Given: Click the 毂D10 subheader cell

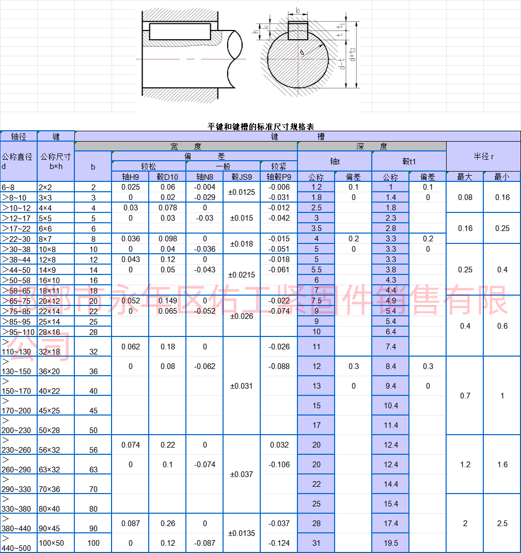Looking at the screenshot, I should point(167,176).
